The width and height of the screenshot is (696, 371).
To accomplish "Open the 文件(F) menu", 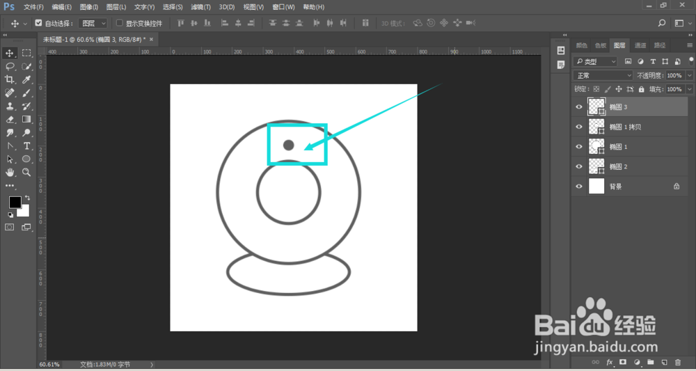I will [33, 7].
